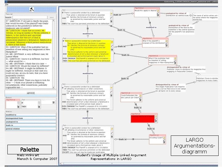Click the transcript scrollbar thumb
The width and height of the screenshot is (222, 167).
53,58
